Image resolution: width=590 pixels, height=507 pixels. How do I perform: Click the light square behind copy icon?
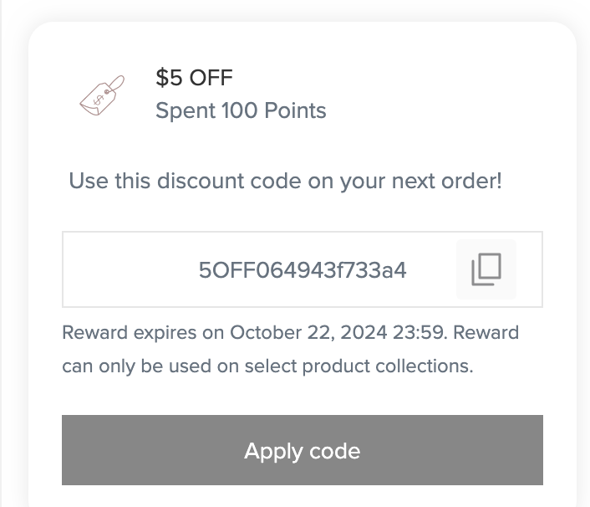point(486,269)
